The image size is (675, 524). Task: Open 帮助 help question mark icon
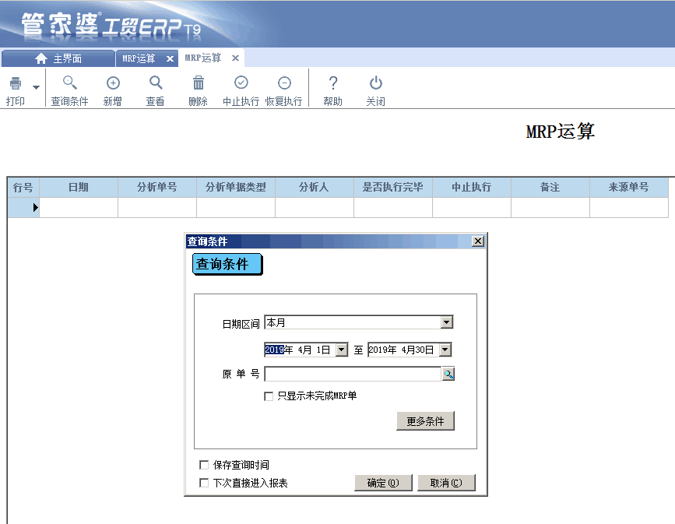tap(332, 83)
